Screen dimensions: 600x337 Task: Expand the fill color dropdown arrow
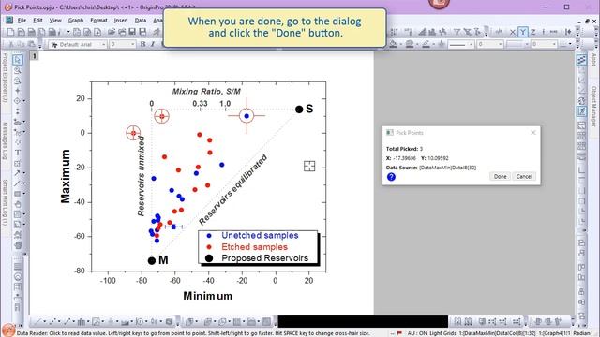(x=400, y=45)
